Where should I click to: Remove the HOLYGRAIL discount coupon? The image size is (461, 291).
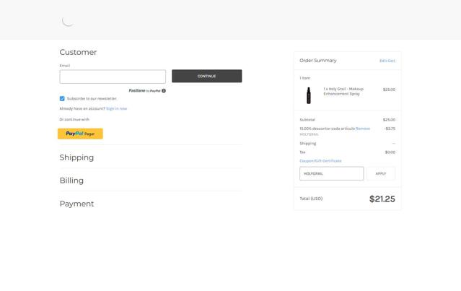point(363,129)
